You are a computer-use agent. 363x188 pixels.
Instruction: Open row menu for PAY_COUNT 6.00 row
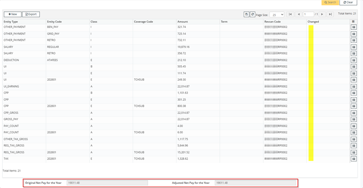tap(354, 133)
